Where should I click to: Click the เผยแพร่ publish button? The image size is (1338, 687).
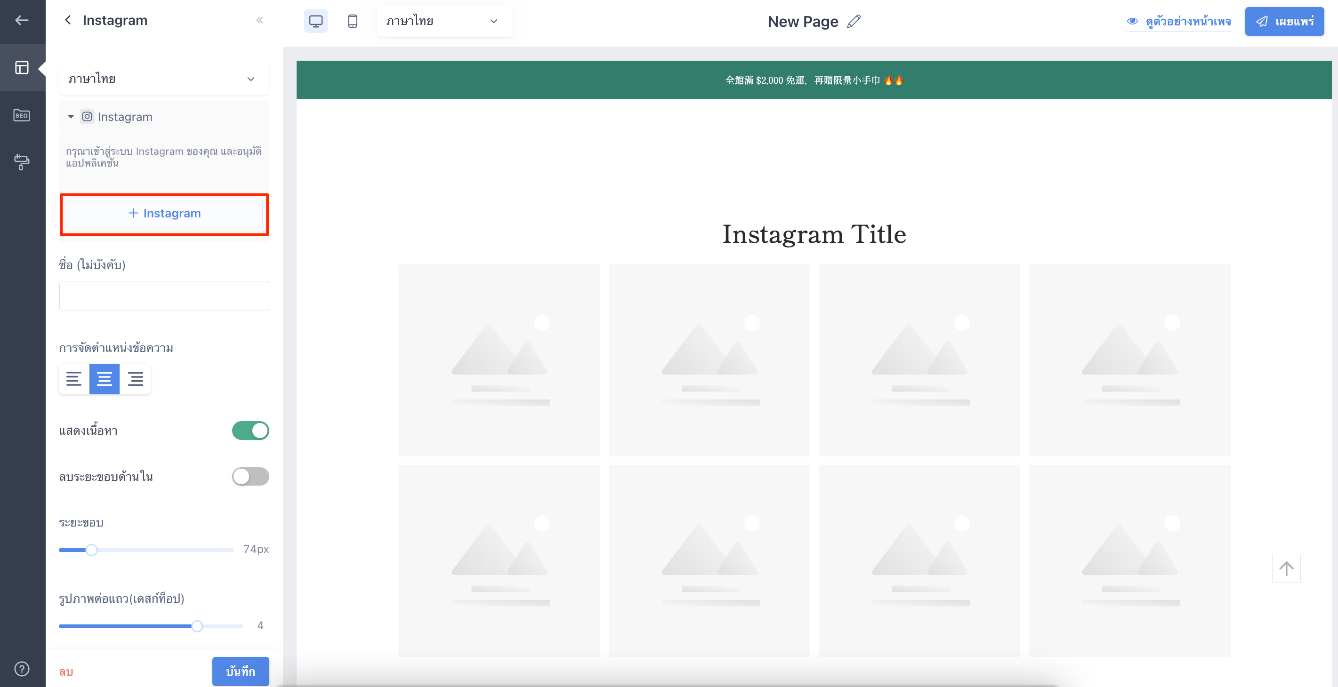1284,21
